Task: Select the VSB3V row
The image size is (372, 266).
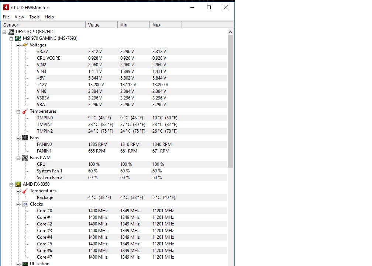Action: pos(132,98)
